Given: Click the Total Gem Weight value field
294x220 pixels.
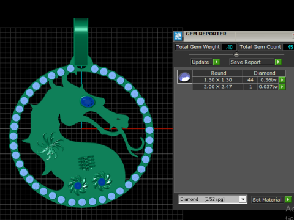Looking at the screenshot, I should pos(229,47).
